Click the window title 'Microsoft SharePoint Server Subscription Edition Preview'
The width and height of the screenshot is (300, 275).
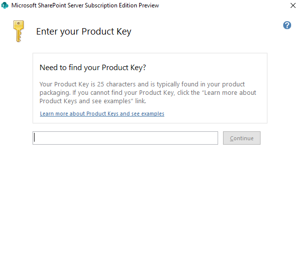(85, 5)
